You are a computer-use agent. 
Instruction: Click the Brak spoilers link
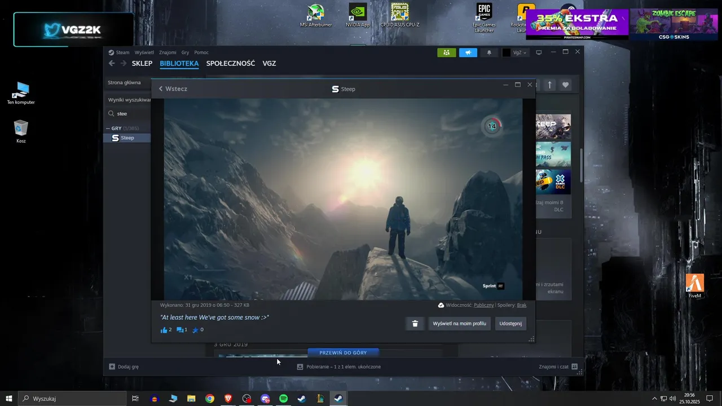pyautogui.click(x=522, y=305)
